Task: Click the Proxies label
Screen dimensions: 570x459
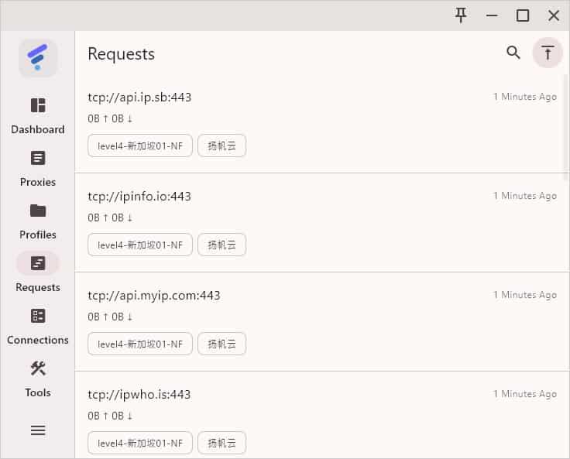Action: [38, 182]
